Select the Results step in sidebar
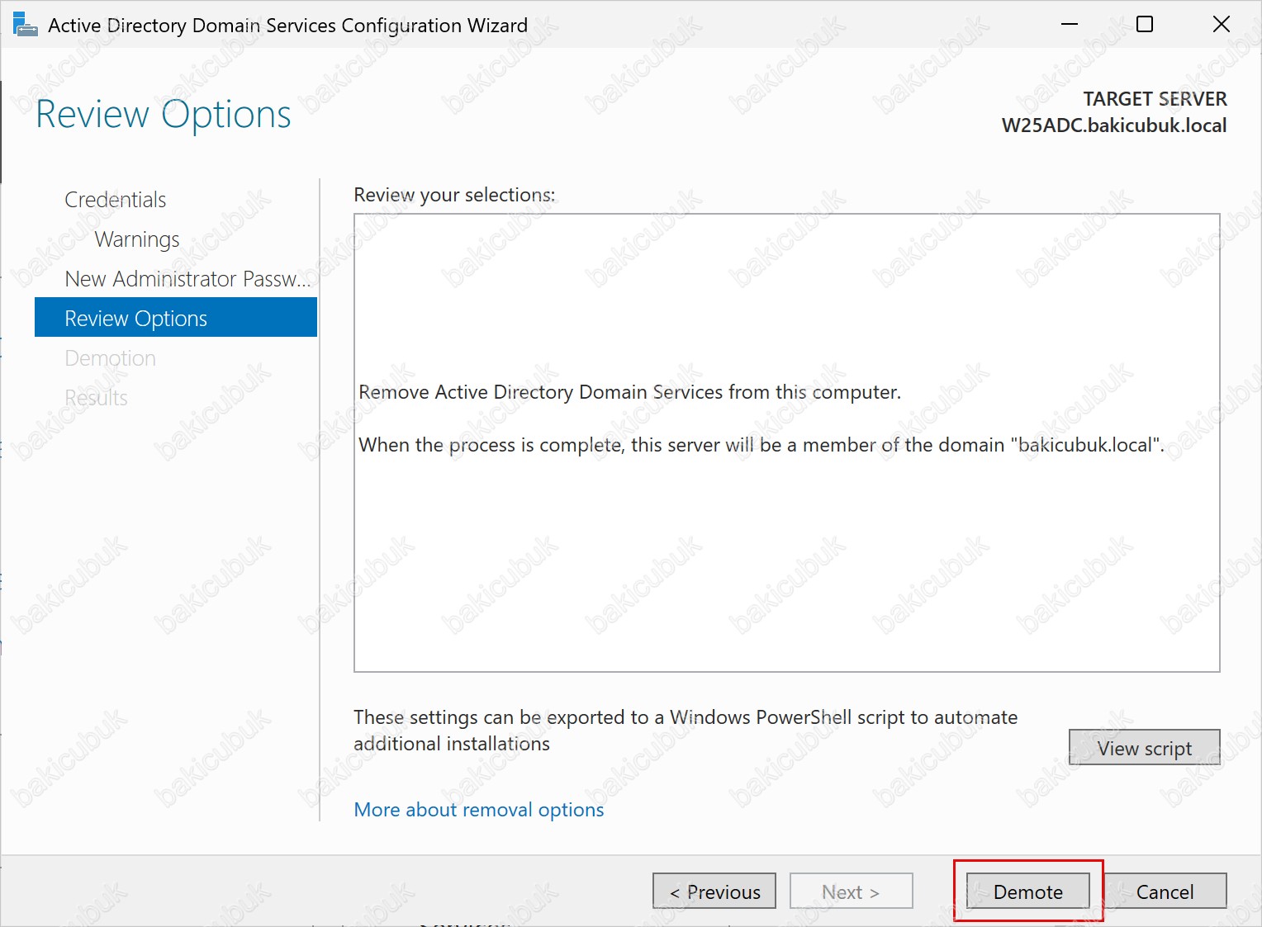The height and width of the screenshot is (927, 1262). click(96, 398)
